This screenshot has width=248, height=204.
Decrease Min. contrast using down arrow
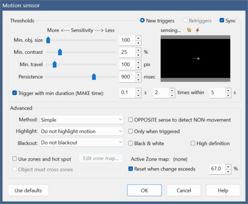click(x=138, y=54)
